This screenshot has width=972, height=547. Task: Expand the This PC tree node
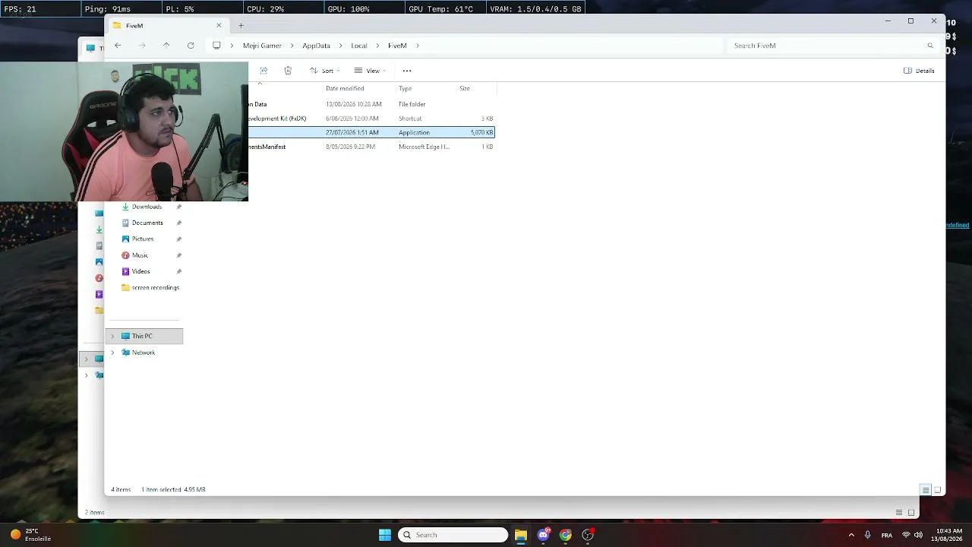pos(112,336)
